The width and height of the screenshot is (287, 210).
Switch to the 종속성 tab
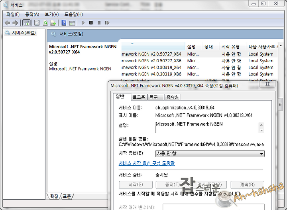pos(172,97)
